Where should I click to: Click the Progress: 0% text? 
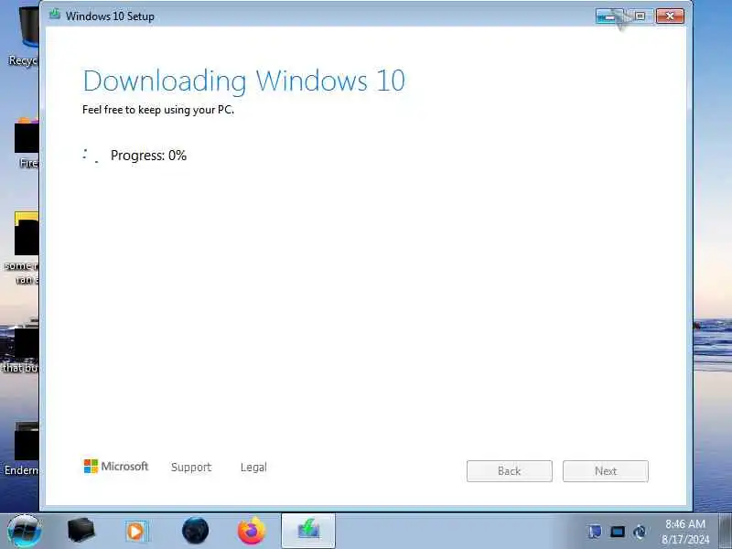coord(148,156)
